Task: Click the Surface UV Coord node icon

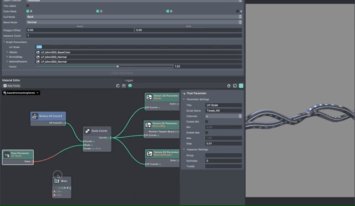Action: point(34,116)
